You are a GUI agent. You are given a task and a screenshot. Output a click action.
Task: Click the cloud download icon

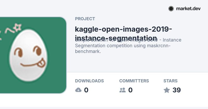point(78,90)
